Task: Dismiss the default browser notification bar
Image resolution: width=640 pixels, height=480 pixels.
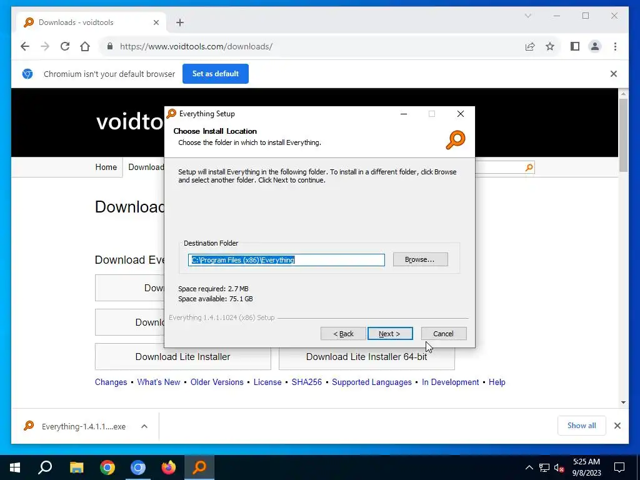Action: click(x=614, y=74)
